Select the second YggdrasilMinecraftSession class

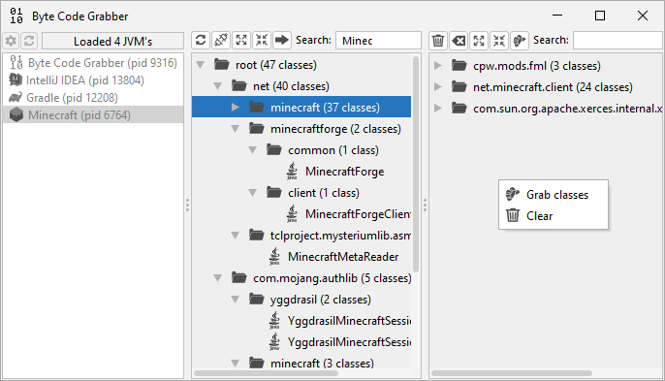click(349, 342)
